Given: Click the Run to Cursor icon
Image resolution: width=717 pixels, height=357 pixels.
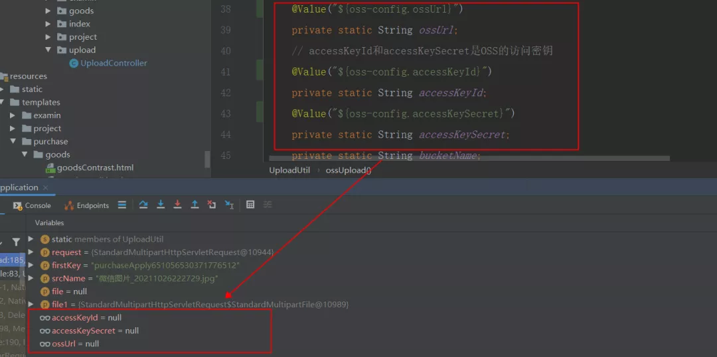Looking at the screenshot, I should coord(229,205).
